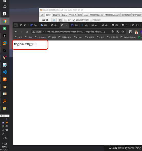The width and height of the screenshot is (142, 151).
Task: Enable the 文件模式 checkbox
Action: 91,20
